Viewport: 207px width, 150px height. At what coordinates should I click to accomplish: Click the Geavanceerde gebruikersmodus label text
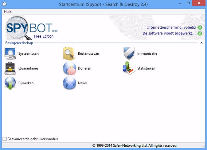coord(33,139)
